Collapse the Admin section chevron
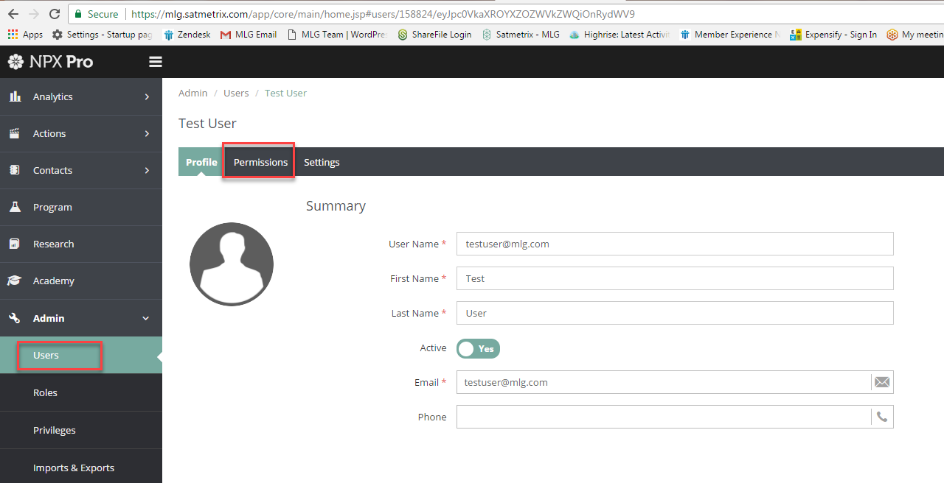Image resolution: width=944 pixels, height=483 pixels. click(x=146, y=318)
